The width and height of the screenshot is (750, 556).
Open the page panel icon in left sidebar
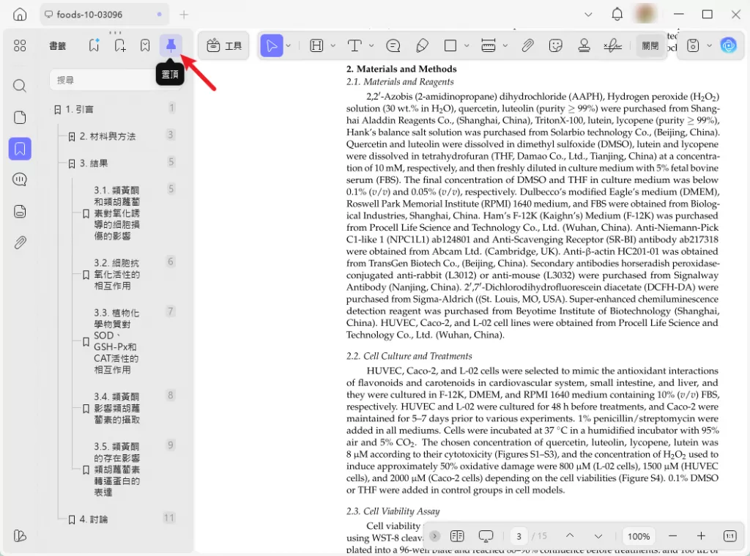(20, 117)
